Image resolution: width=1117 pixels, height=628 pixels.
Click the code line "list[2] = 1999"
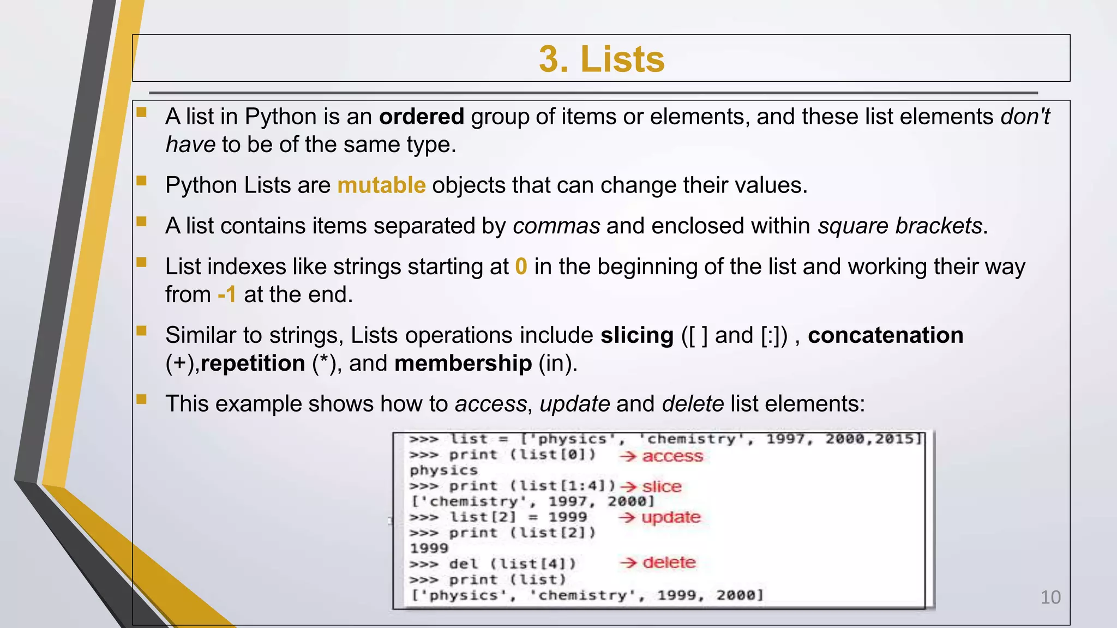[499, 517]
